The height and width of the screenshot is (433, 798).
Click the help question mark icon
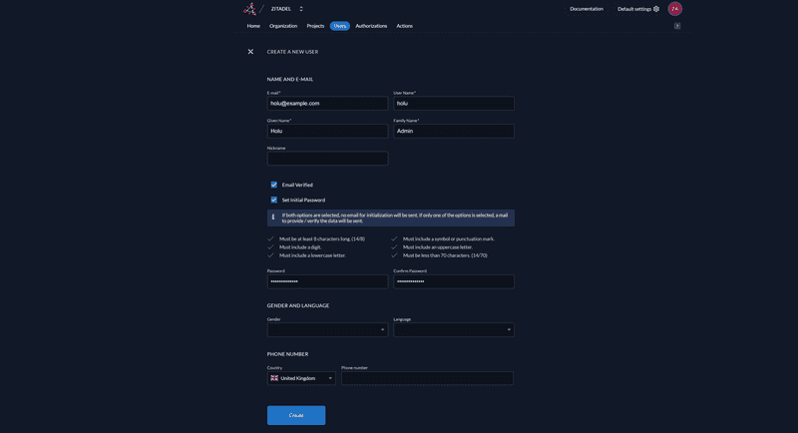[677, 26]
